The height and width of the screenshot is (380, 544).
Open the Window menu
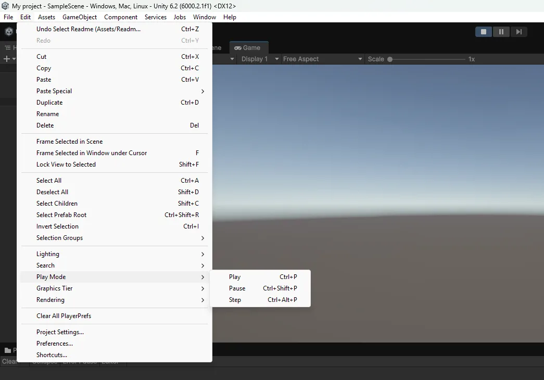tap(205, 17)
